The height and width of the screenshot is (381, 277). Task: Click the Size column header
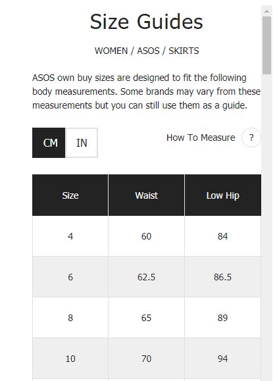(70, 195)
